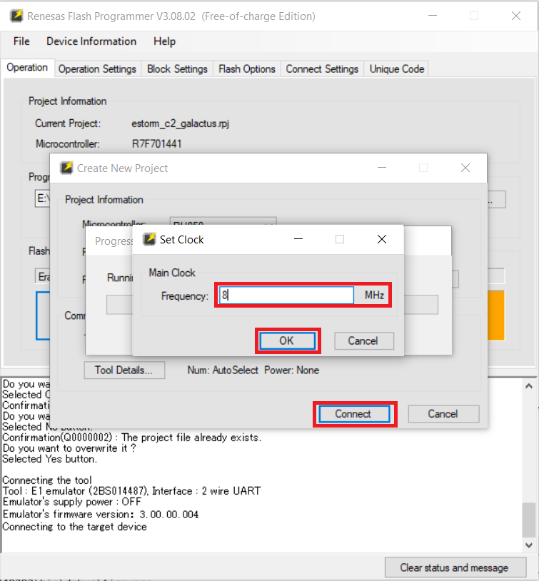539x581 pixels.
Task: Click the project name estorm_c2_galactus.rpj
Action: coord(180,123)
